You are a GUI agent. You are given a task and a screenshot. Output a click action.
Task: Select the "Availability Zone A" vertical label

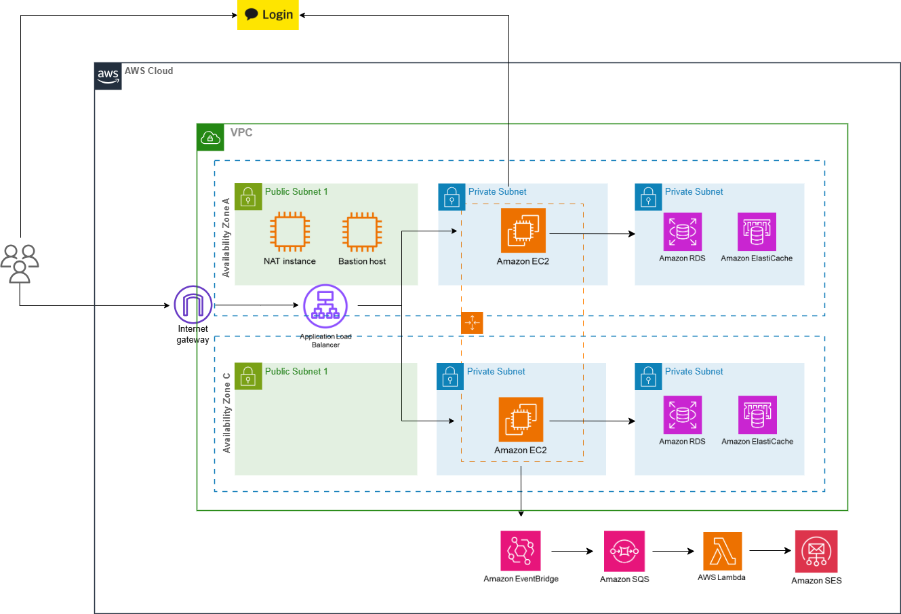[x=226, y=237]
